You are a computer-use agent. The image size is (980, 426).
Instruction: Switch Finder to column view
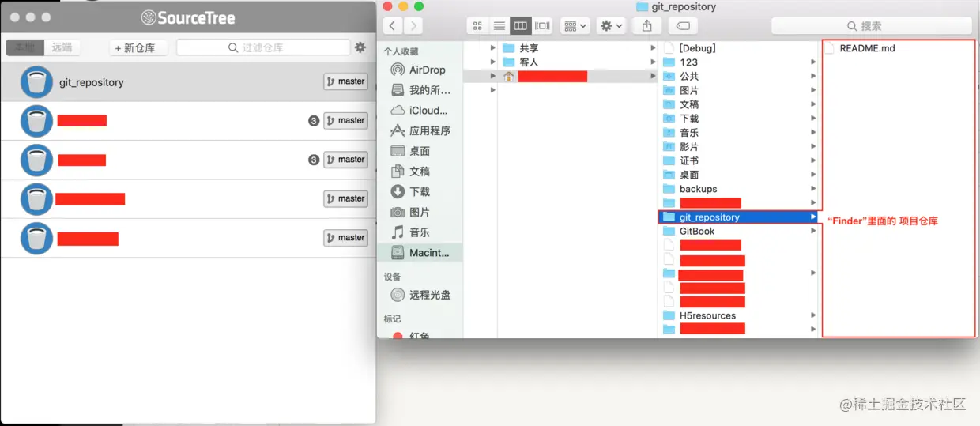tap(520, 26)
